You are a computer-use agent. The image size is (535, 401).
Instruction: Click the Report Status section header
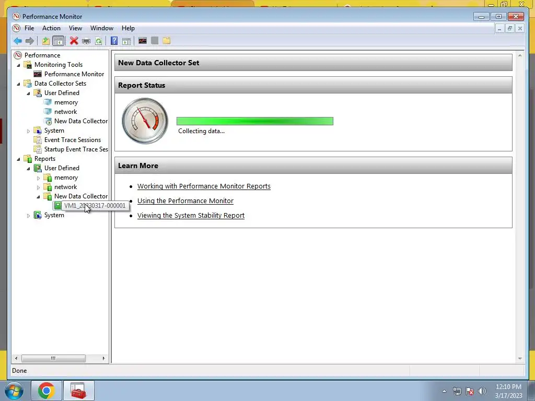[313, 85]
